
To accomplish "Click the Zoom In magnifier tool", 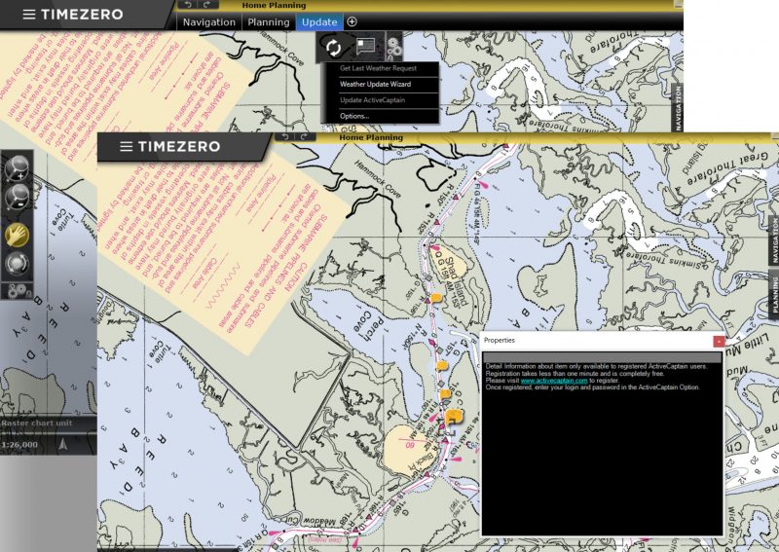I will click(x=17, y=167).
